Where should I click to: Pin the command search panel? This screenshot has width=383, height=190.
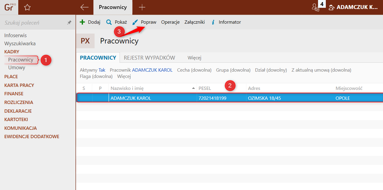click(x=69, y=22)
